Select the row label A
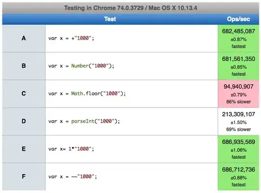This screenshot has height=193, width=261. tap(24, 38)
